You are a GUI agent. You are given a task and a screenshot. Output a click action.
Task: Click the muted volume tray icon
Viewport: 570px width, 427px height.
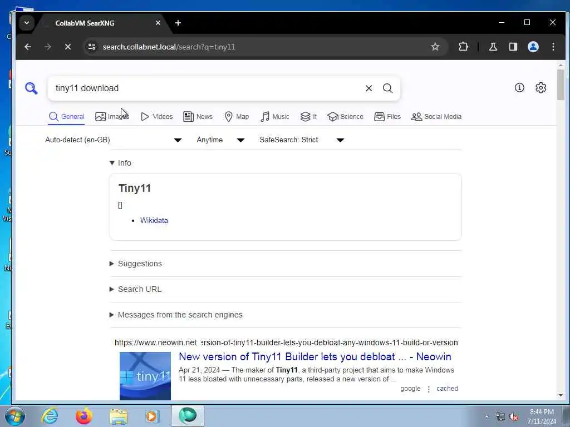(x=514, y=417)
